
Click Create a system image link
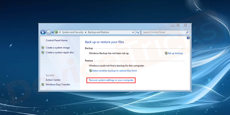click(58, 48)
